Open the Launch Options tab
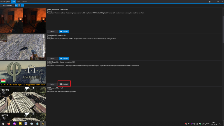This screenshot has height=126, width=224. point(5,2)
